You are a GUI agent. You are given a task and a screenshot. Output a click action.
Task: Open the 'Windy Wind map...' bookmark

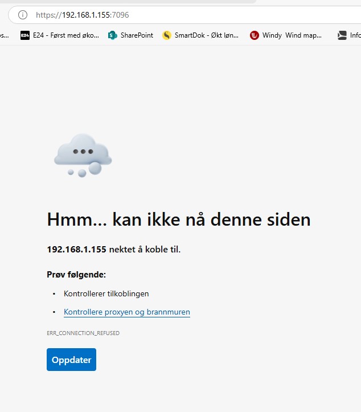(292, 35)
